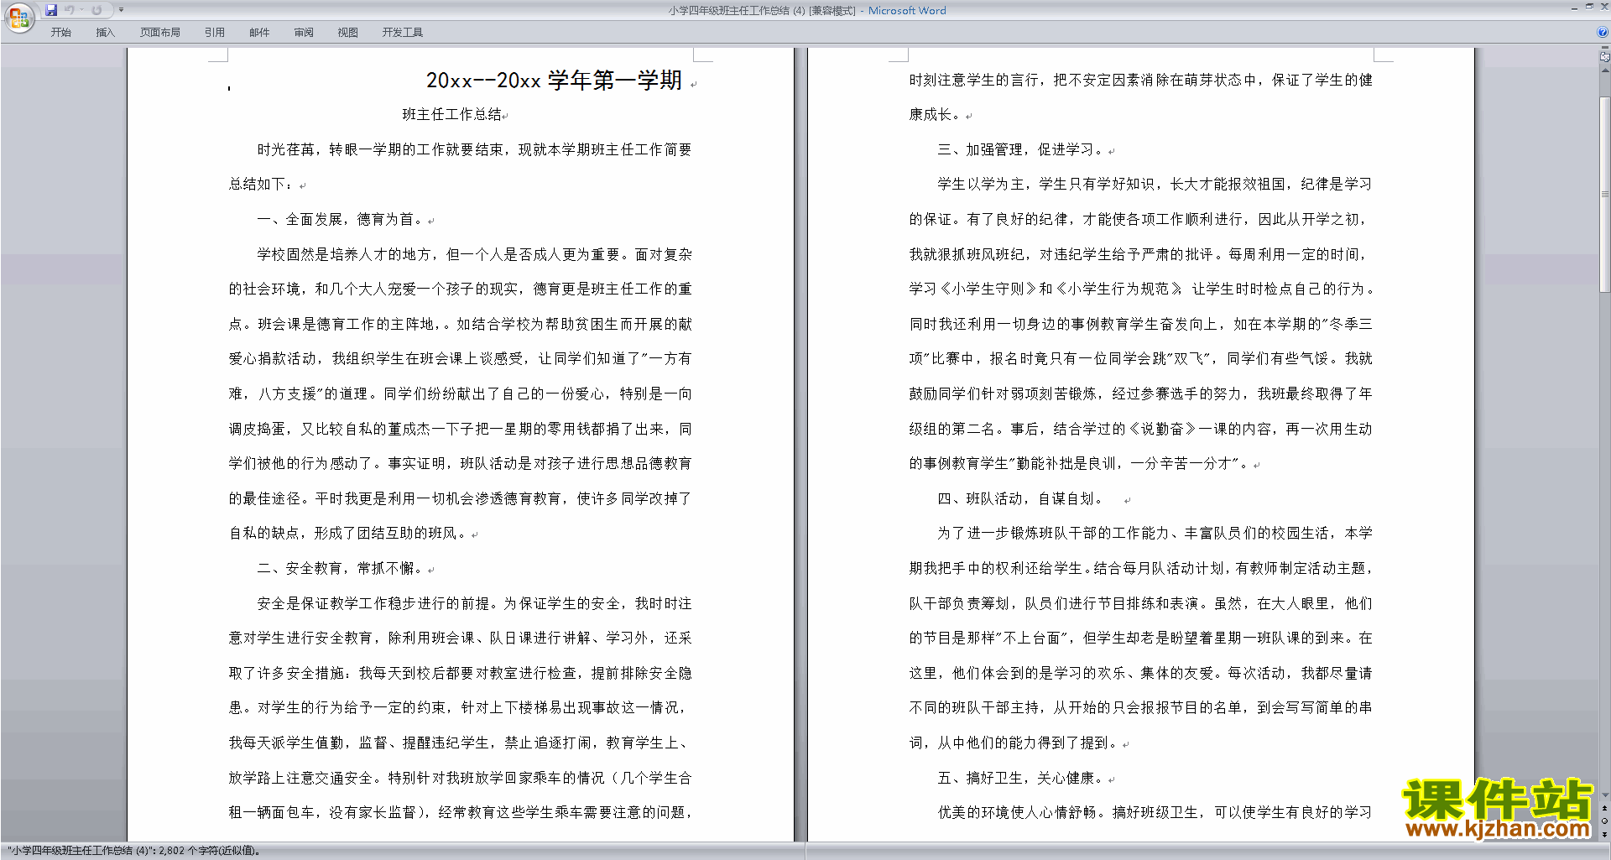Toggle the ruler view icon above scrollbar

(x=1605, y=57)
